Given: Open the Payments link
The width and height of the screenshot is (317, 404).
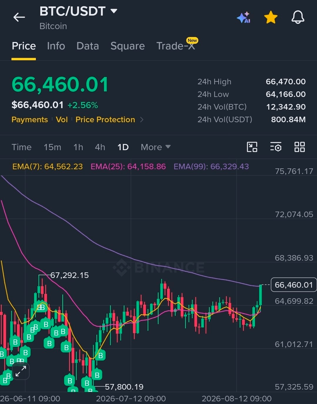Looking at the screenshot, I should click(30, 120).
